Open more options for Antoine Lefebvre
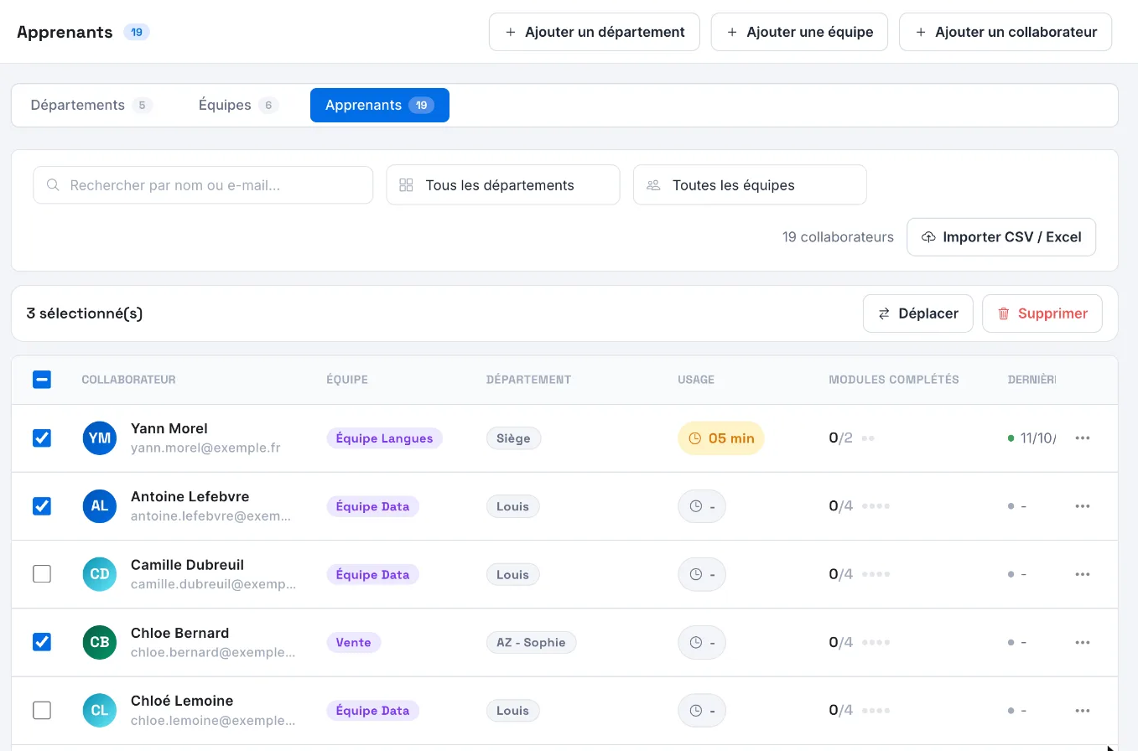Image resolution: width=1138 pixels, height=751 pixels. click(x=1083, y=506)
